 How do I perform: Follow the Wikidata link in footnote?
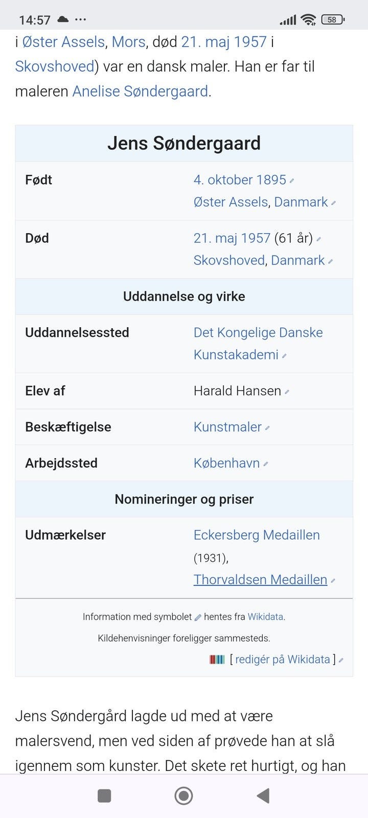point(265,617)
